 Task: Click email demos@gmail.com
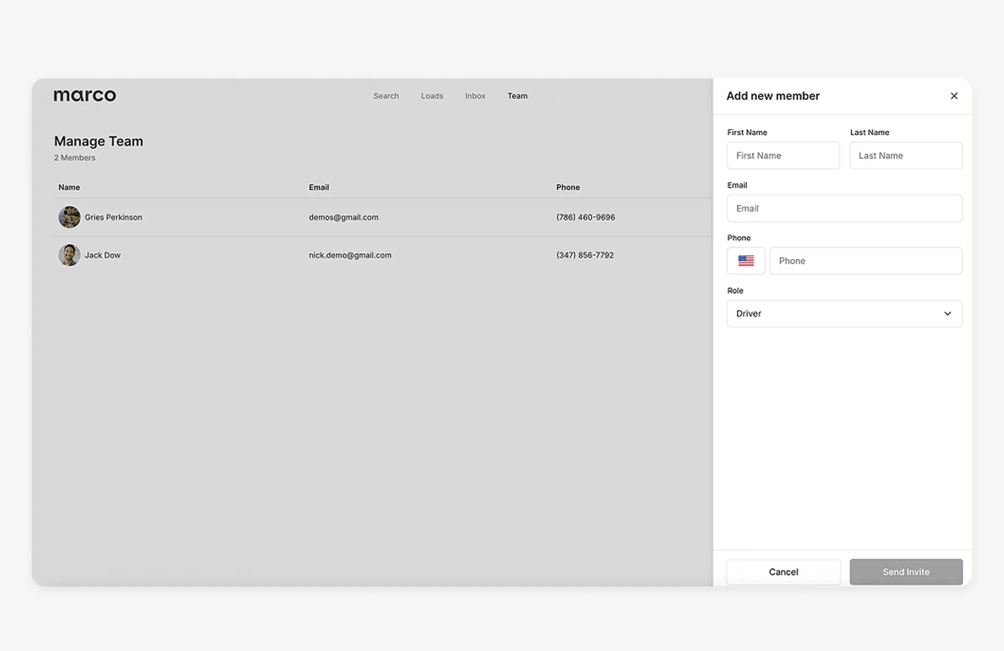(343, 217)
